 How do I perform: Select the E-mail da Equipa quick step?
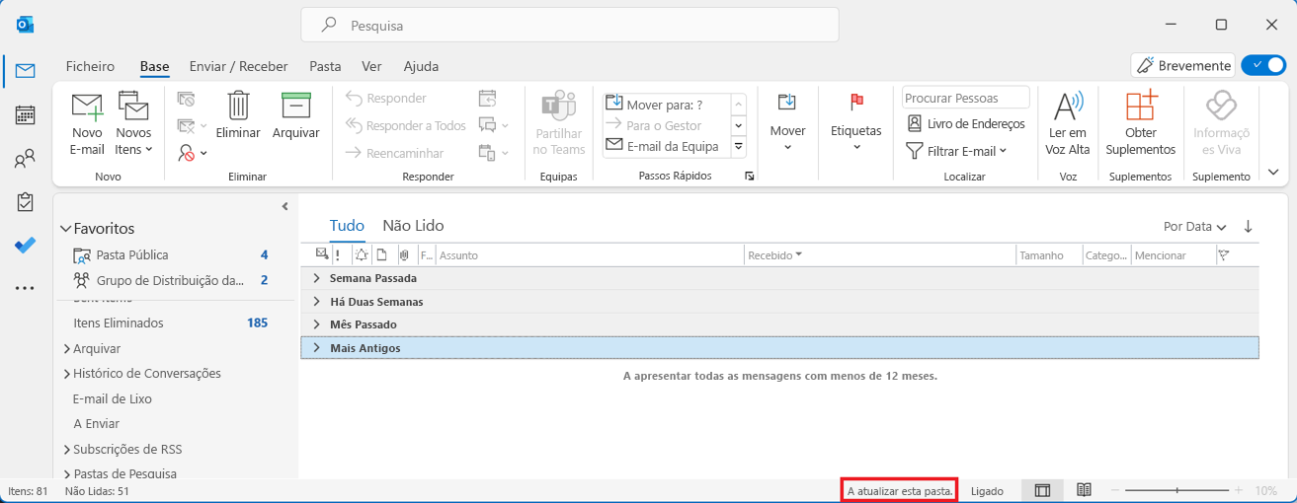pos(666,146)
